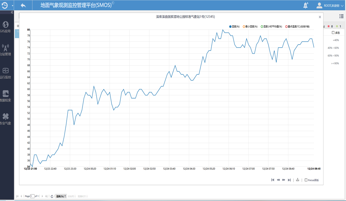
Task: Click the back arrow in header
Action: (23, 5)
